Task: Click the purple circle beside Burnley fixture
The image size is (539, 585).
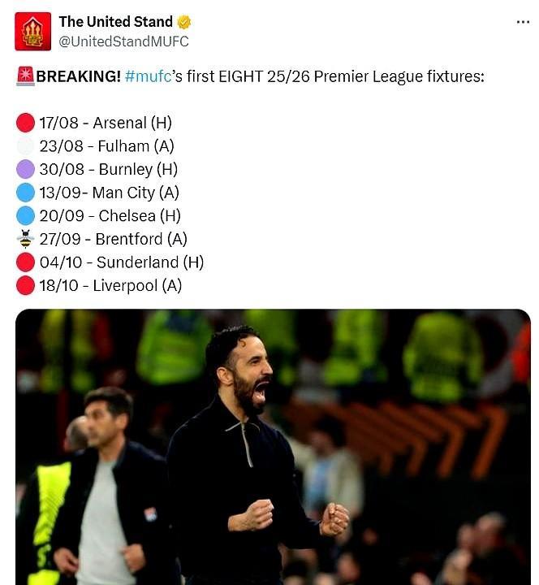Action: coord(25,169)
